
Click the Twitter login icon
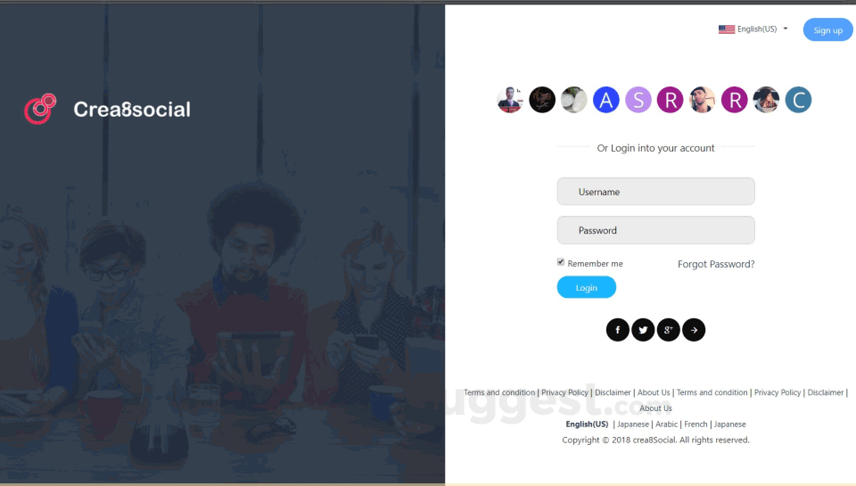(x=643, y=330)
